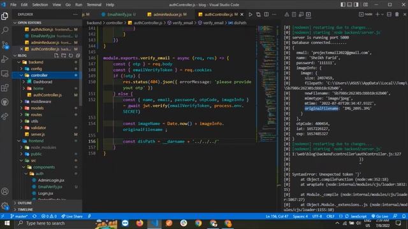Open the Help menu
This screenshot has width=408, height=229.
[x=110, y=4]
